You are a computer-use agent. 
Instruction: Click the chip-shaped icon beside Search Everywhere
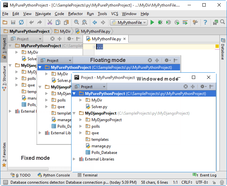(216, 22)
